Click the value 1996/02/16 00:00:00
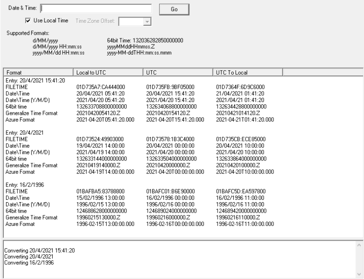This screenshot has width=364, height=279. [170, 204]
